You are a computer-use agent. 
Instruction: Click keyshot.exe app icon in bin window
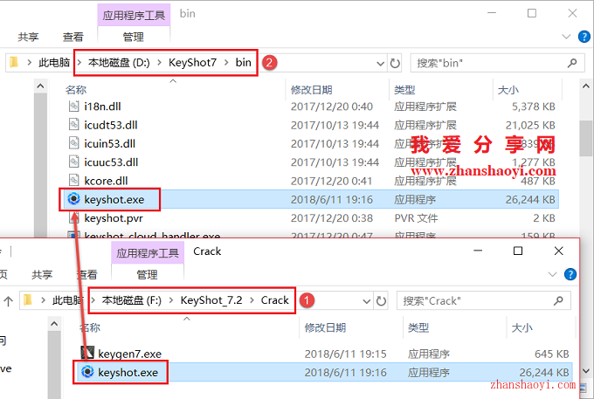pos(73,199)
